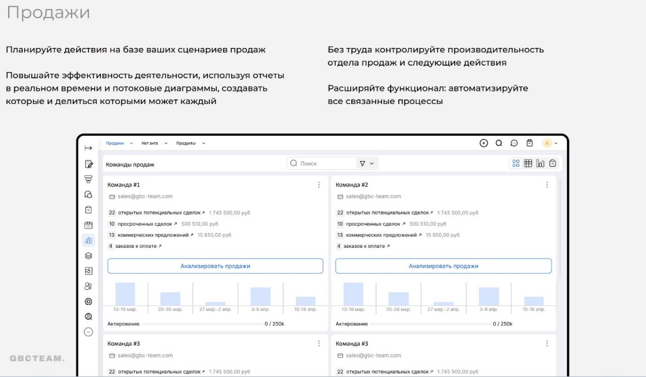Click the 13-19 мар. bar in Команда #1 chart
646x377 pixels.
tap(125, 294)
